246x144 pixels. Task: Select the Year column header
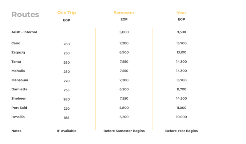coord(181,13)
